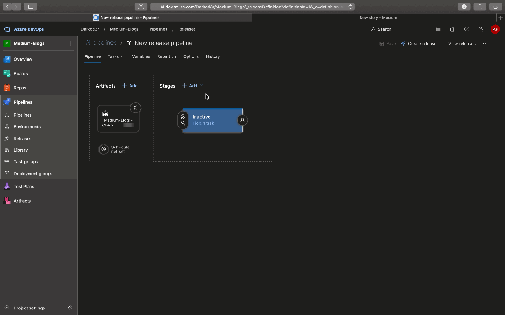Select the _Medium-Blogs-CI-Prod artifact card

point(118,119)
